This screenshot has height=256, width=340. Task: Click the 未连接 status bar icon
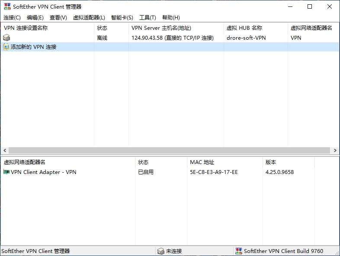click(x=160, y=251)
